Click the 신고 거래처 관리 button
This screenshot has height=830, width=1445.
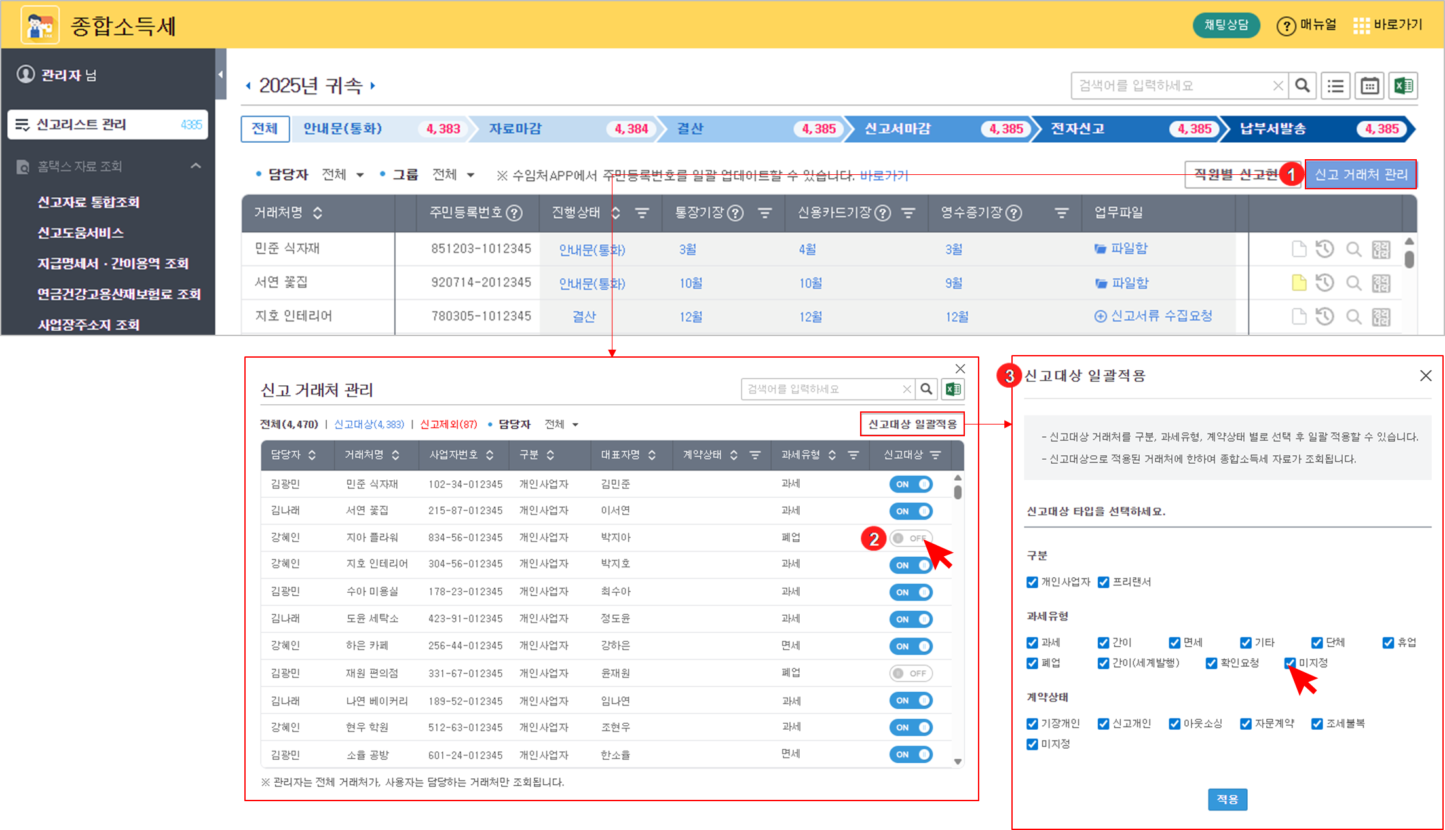[x=1361, y=174]
